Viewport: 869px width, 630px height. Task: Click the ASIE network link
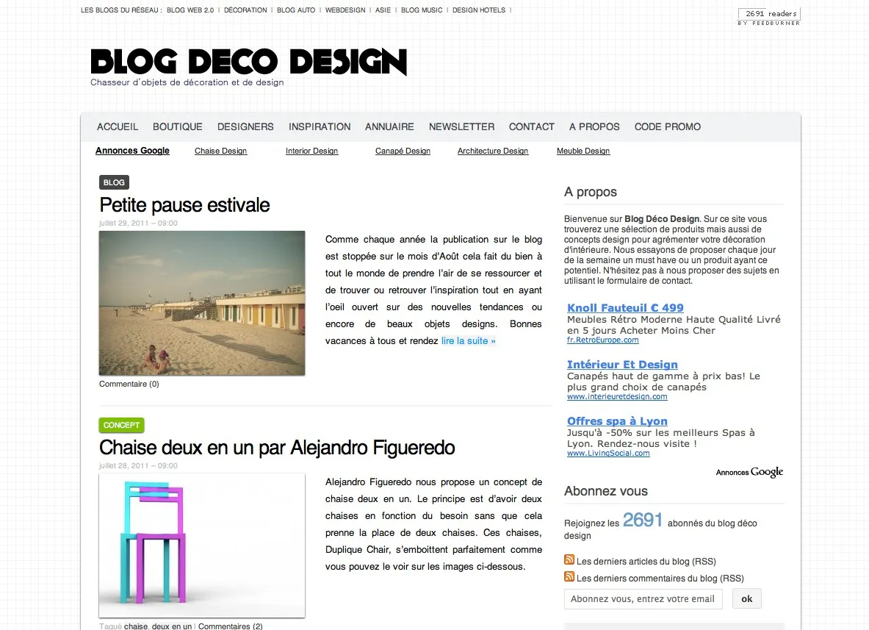pyautogui.click(x=383, y=10)
